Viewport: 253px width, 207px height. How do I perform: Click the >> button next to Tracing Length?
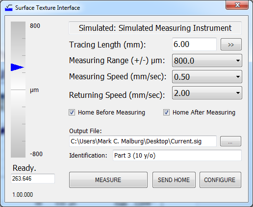click(231, 45)
